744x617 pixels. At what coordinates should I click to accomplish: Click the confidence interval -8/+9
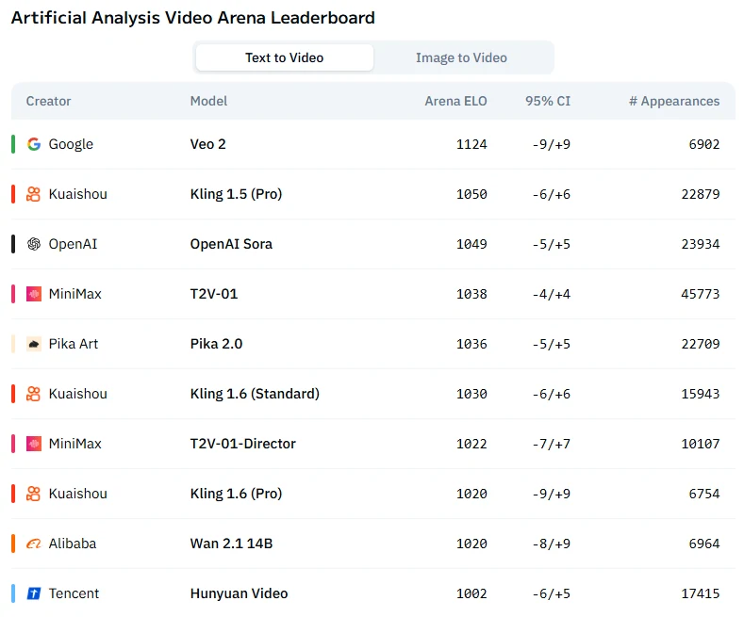point(552,544)
